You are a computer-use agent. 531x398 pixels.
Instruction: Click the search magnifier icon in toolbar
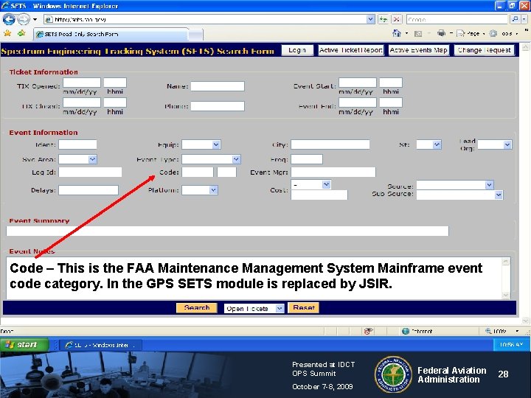(x=515, y=19)
